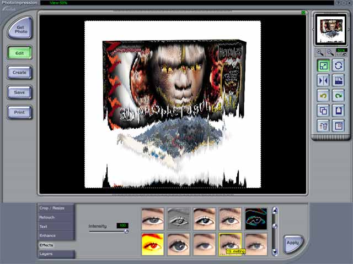Click the rotate image icon
Image resolution: width=353 pixels, height=264 pixels.
click(339, 65)
